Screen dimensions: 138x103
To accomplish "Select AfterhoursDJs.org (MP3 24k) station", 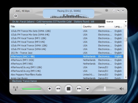I will pyautogui.click(x=67, y=71).
